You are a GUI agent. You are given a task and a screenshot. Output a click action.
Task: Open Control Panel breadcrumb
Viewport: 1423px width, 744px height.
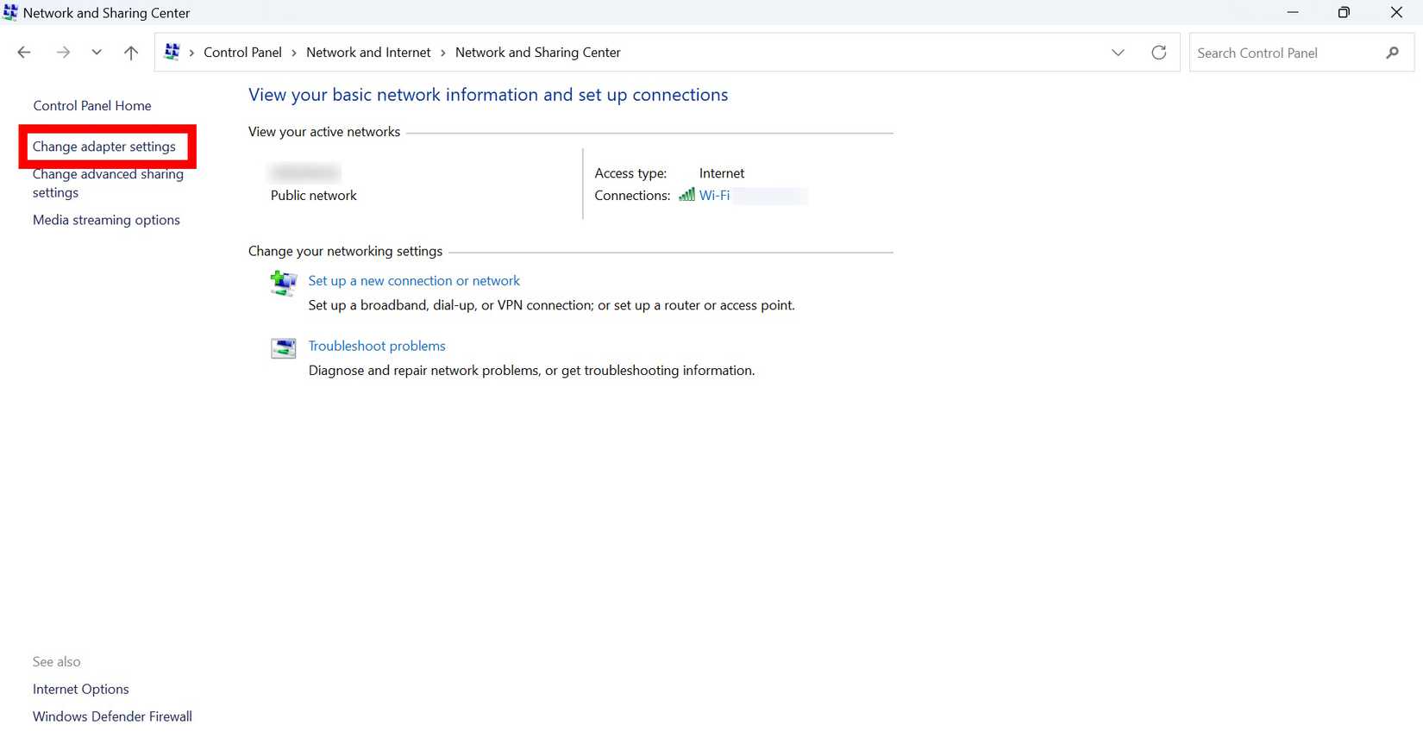(242, 53)
